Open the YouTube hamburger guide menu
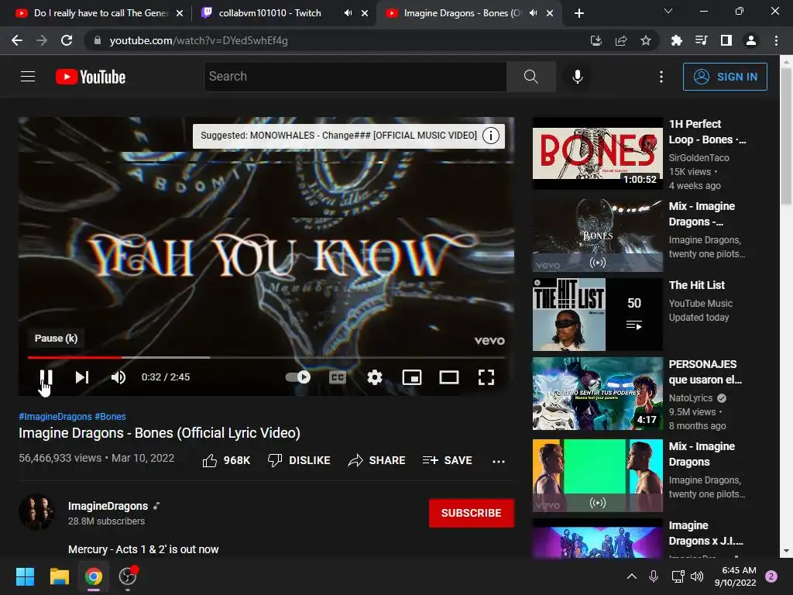Image resolution: width=793 pixels, height=595 pixels. click(28, 77)
